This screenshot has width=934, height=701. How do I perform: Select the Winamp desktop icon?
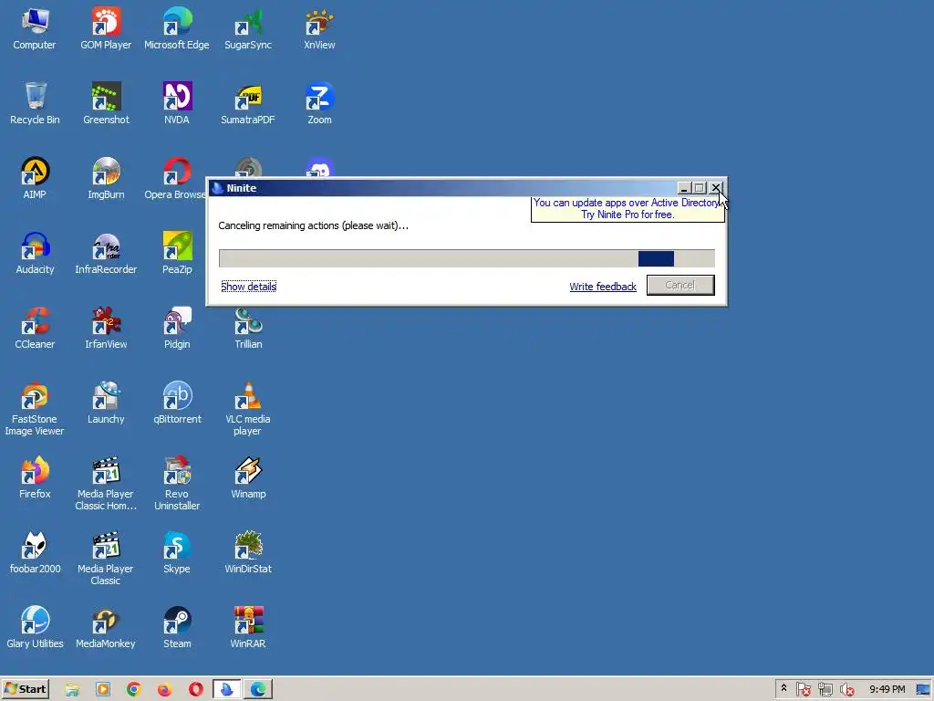pyautogui.click(x=248, y=477)
